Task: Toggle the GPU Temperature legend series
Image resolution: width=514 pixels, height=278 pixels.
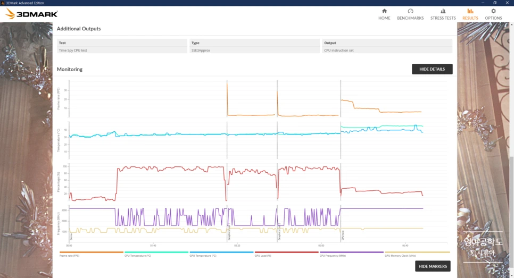Action: tap(221, 254)
